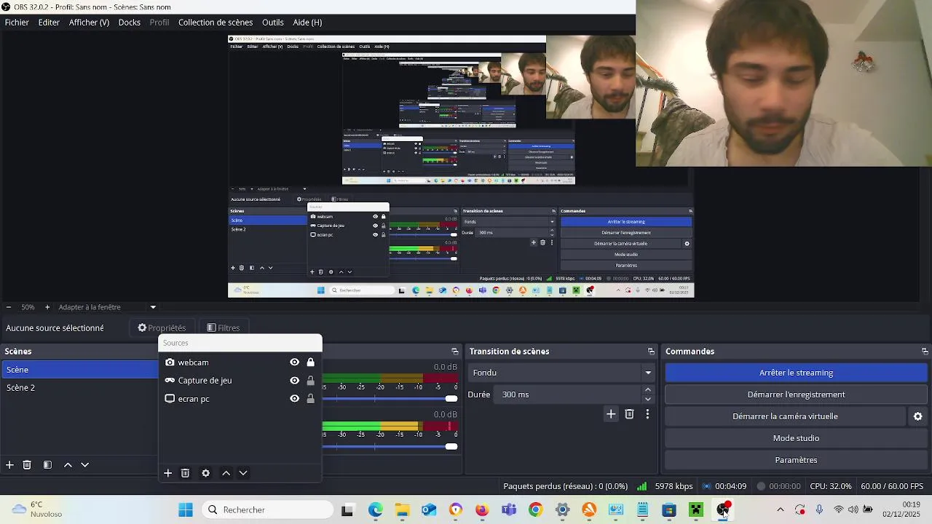Toggle microphone icon in system tray
932x524 pixels.
pos(819,509)
